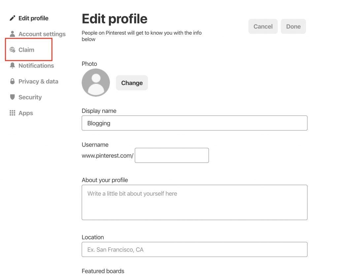Open Security settings

pos(30,97)
